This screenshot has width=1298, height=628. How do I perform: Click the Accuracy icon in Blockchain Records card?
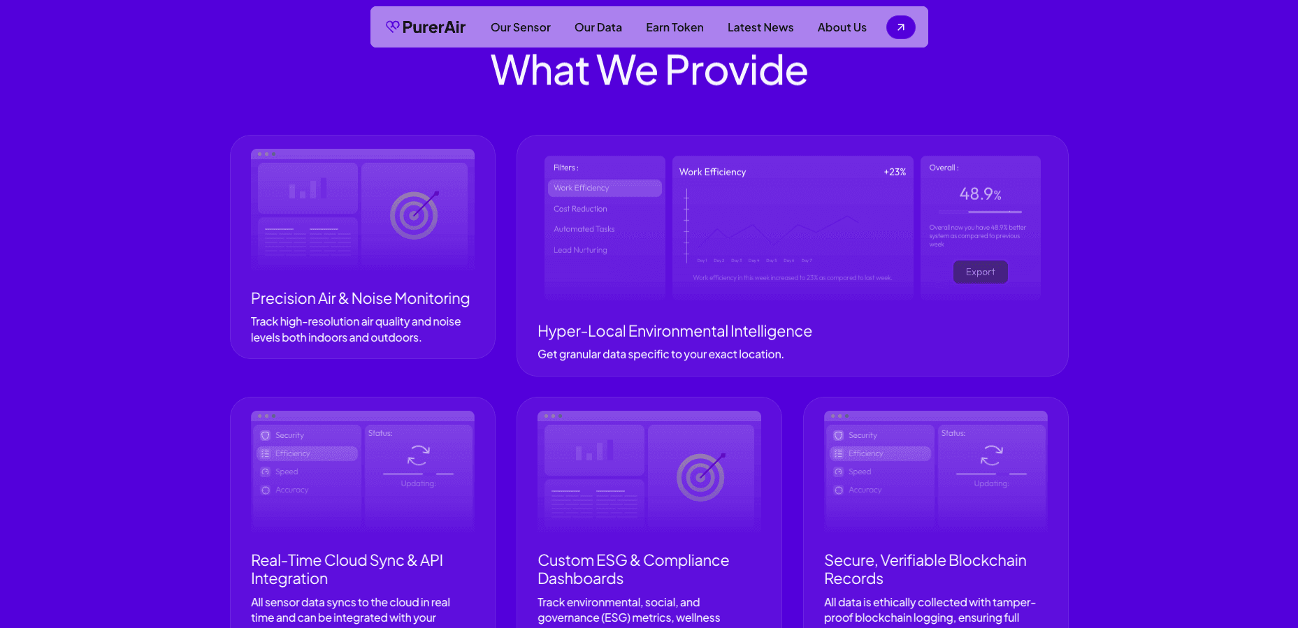[x=839, y=490]
